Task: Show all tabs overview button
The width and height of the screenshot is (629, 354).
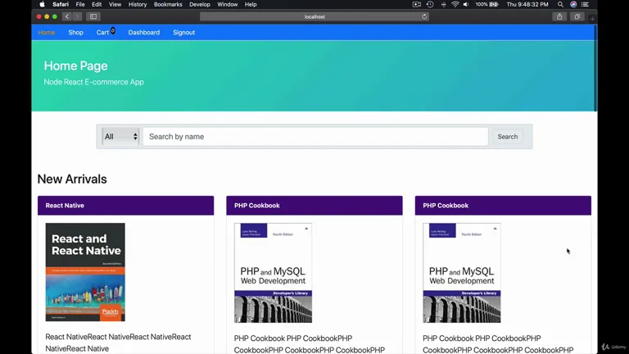Action: point(577,16)
